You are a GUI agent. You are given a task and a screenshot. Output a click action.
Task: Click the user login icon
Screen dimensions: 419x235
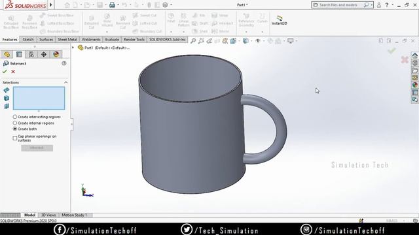click(x=378, y=5)
